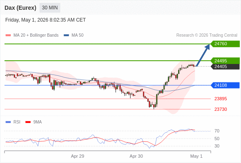Select the 24405 current price tag

[x=225, y=66]
